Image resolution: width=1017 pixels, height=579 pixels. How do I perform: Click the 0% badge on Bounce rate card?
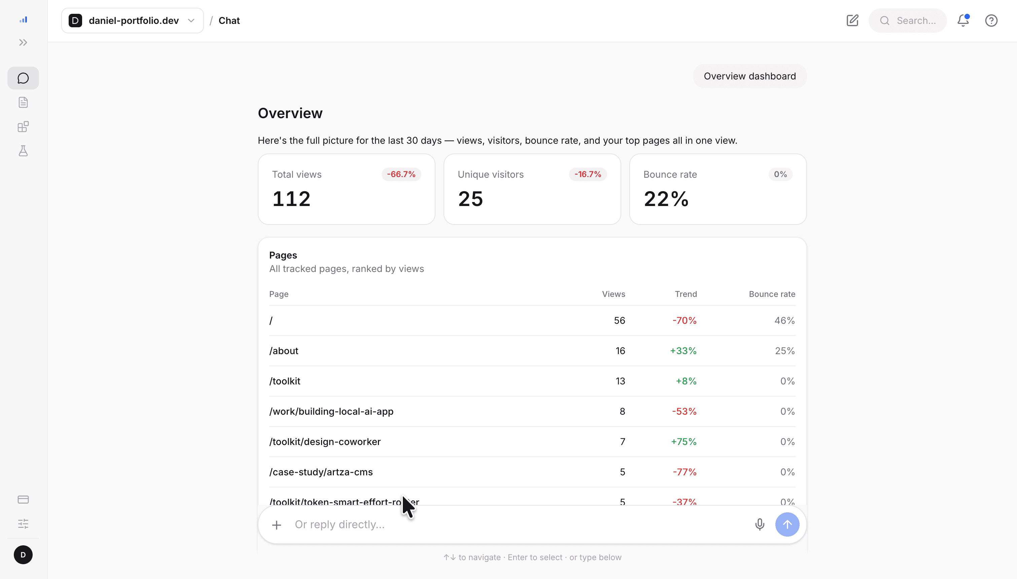[x=780, y=175]
